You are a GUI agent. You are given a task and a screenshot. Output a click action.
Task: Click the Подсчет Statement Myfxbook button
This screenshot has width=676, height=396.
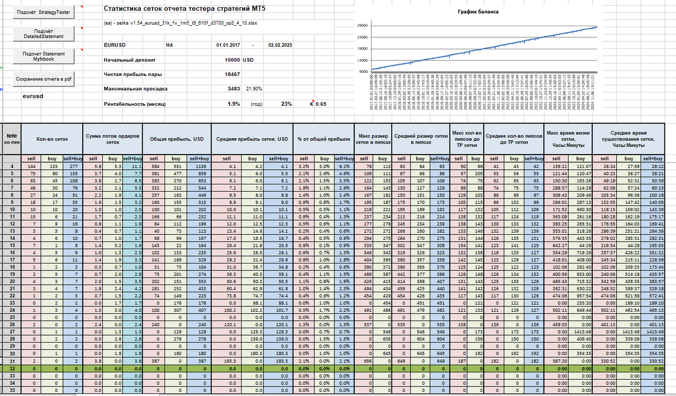pyautogui.click(x=43, y=56)
